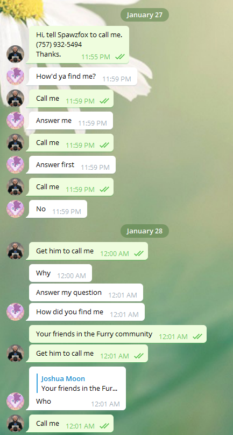
Task: Click the phone number (757) 932-5494
Action: tap(59, 44)
